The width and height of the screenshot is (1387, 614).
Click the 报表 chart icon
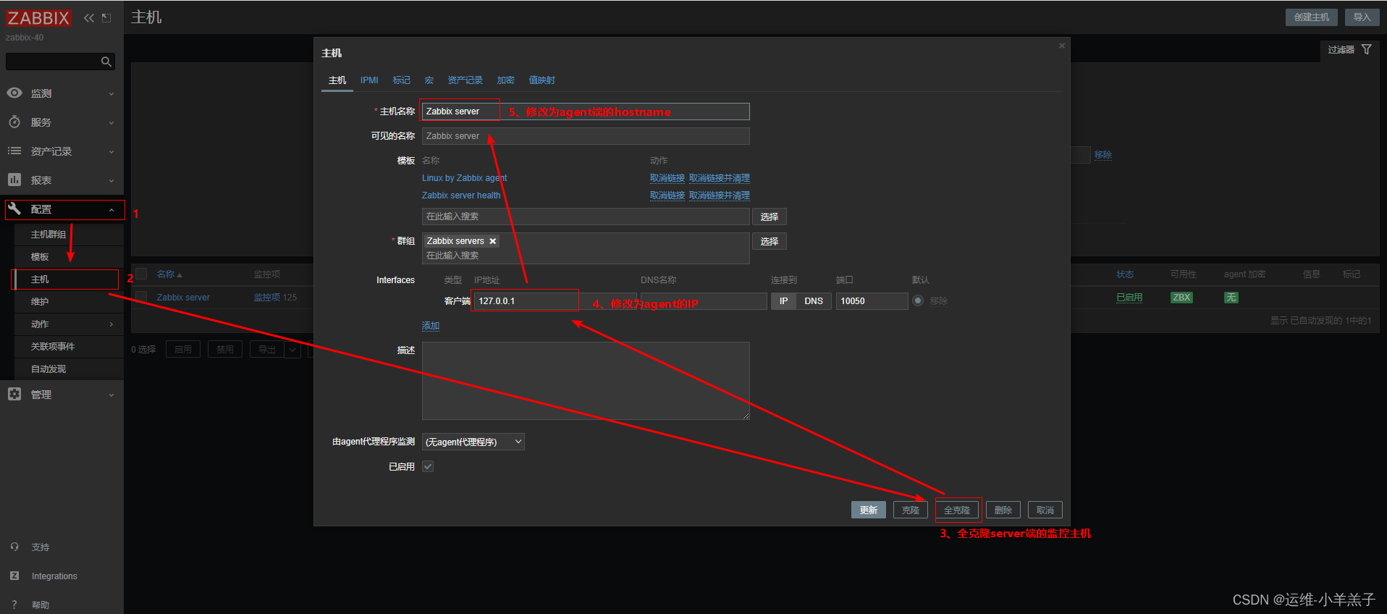click(14, 180)
